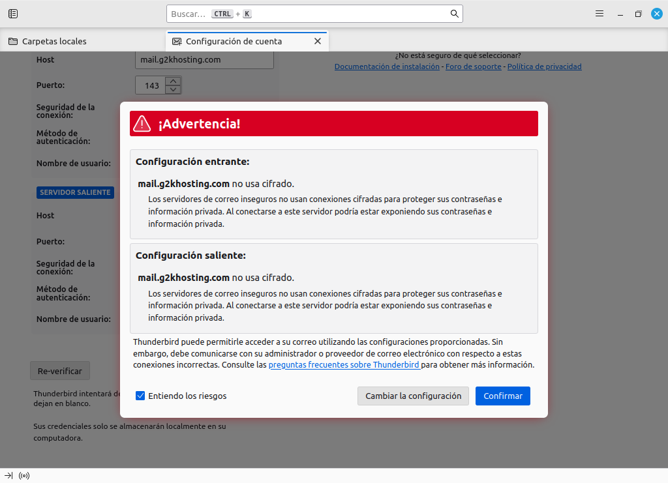This screenshot has width=668, height=483.
Task: Decrease the port number with down arrow
Action: [x=172, y=89]
